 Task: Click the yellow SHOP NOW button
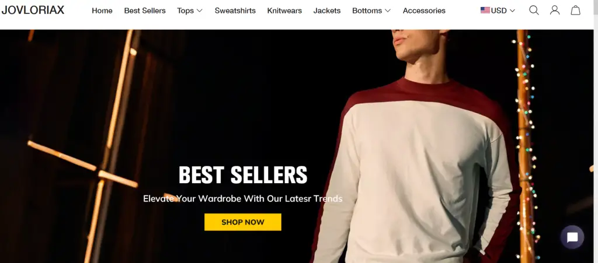click(x=242, y=222)
